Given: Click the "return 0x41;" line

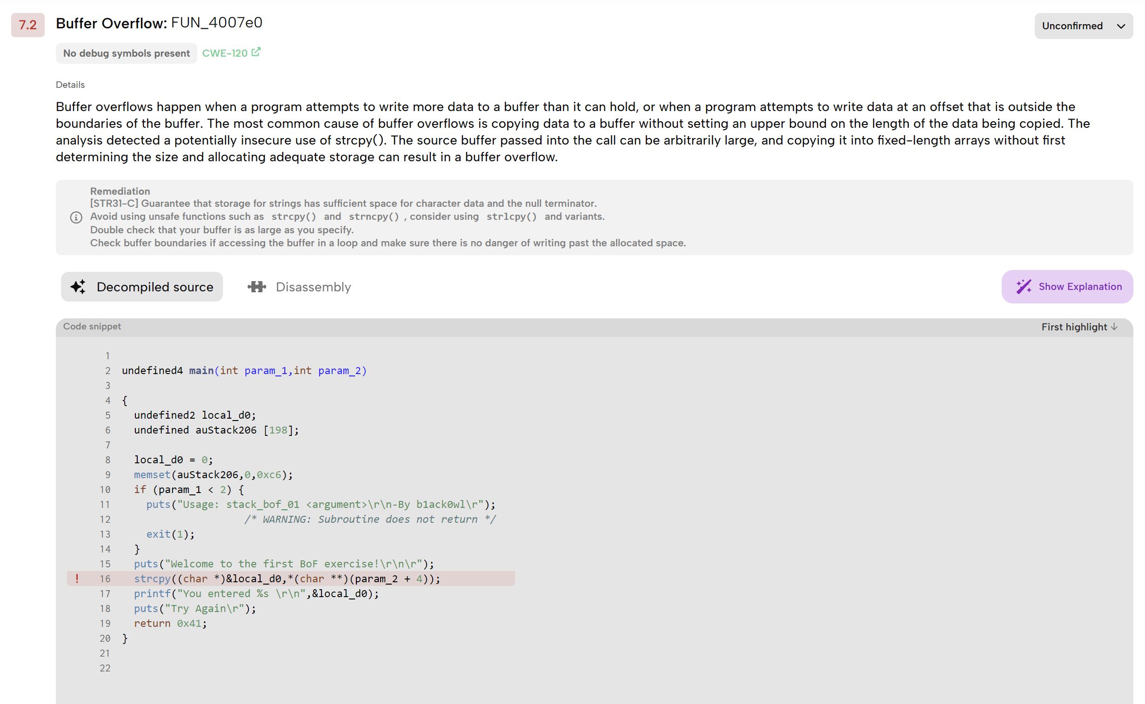Looking at the screenshot, I should [x=170, y=624].
